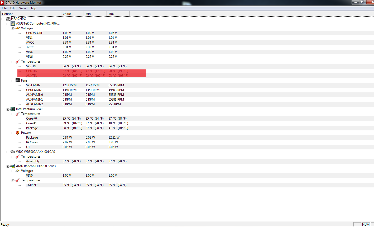Click the fan icon beside Fans
Image resolution: width=374 pixels, height=227 pixels.
[x=18, y=81]
